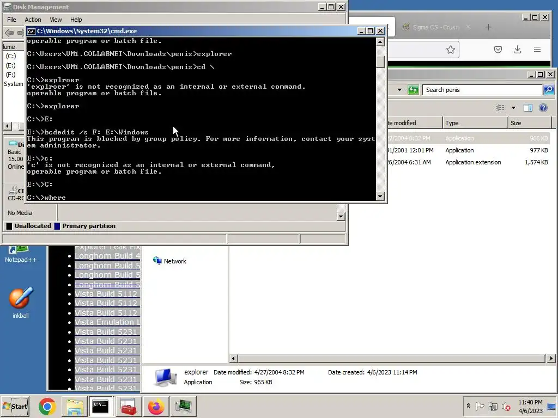The height and width of the screenshot is (418, 558).
Task: Open File menu in Disk Management
Action: coord(11,20)
